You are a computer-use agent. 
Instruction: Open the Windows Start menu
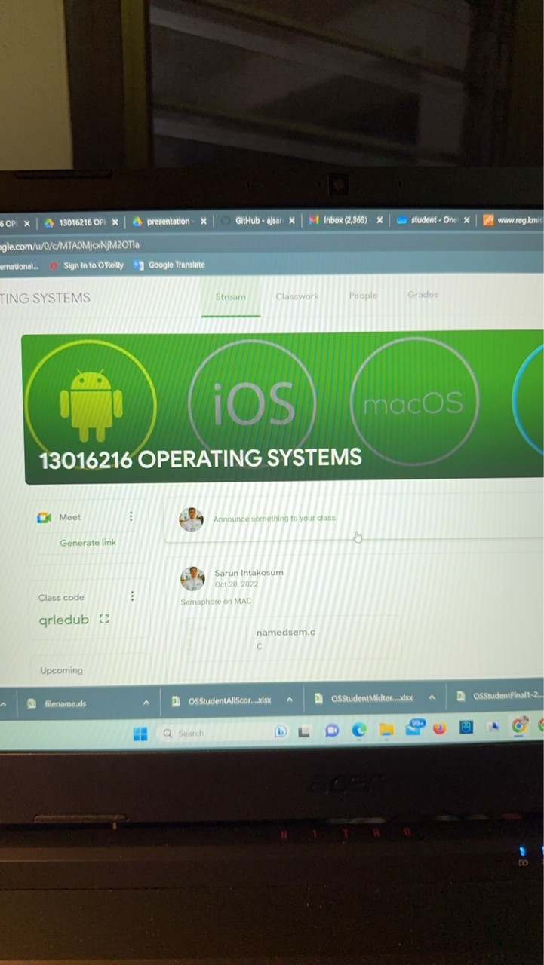(x=140, y=734)
